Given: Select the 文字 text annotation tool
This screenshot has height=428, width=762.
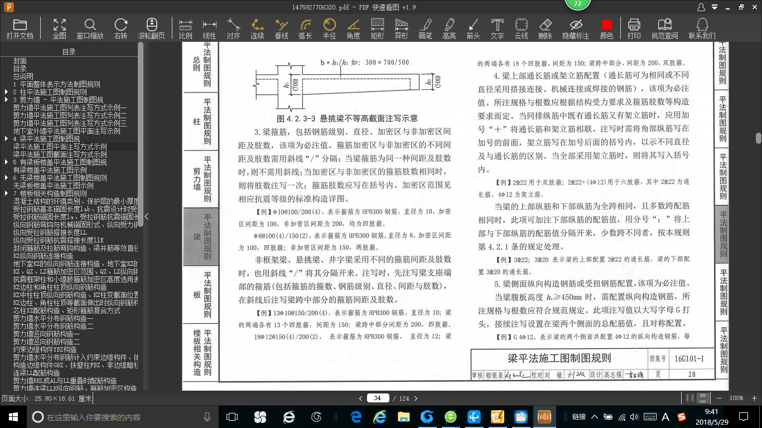Looking at the screenshot, I should [x=497, y=28].
